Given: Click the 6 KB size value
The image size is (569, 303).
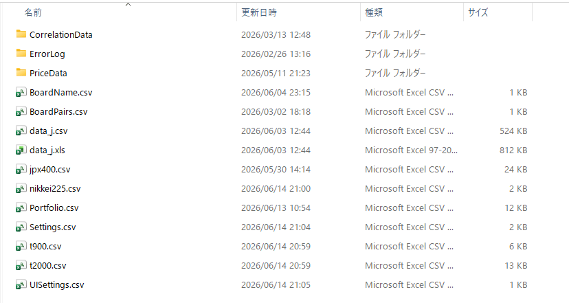Looking at the screenshot, I should (518, 247).
